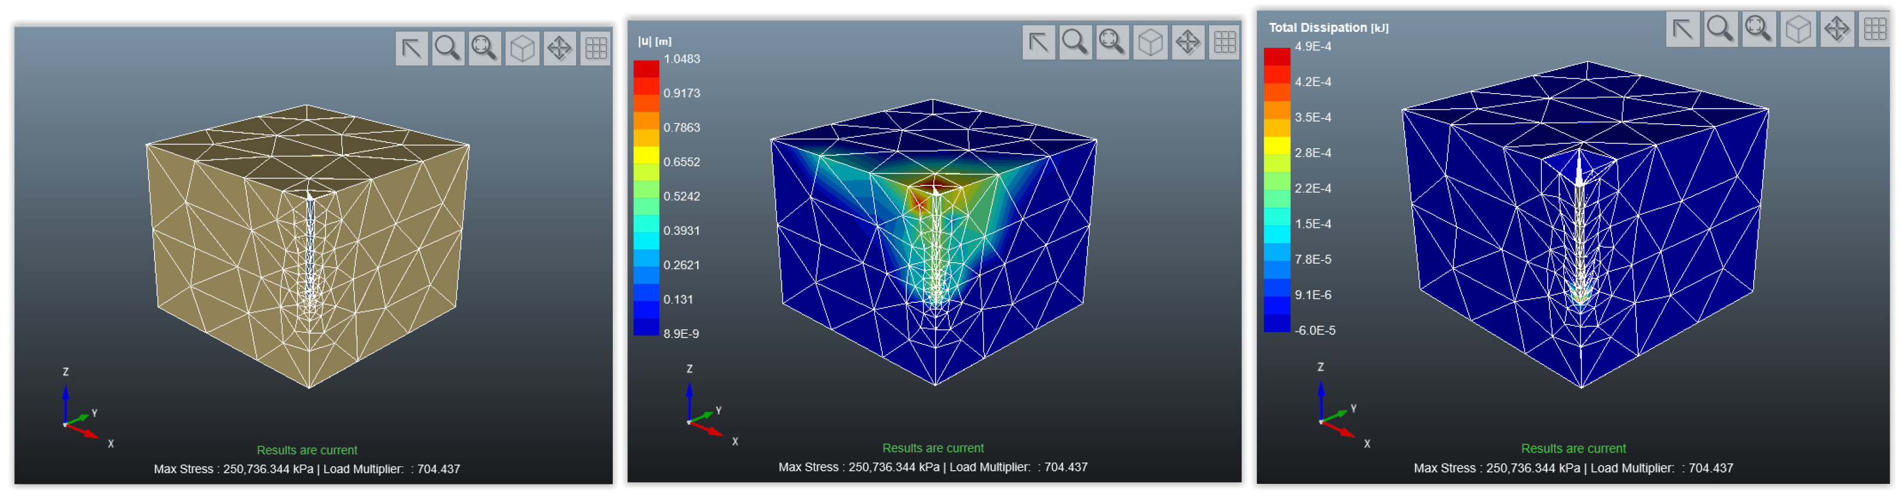Use plain magnifier zoom in Total Dissipation viewport

click(1720, 30)
